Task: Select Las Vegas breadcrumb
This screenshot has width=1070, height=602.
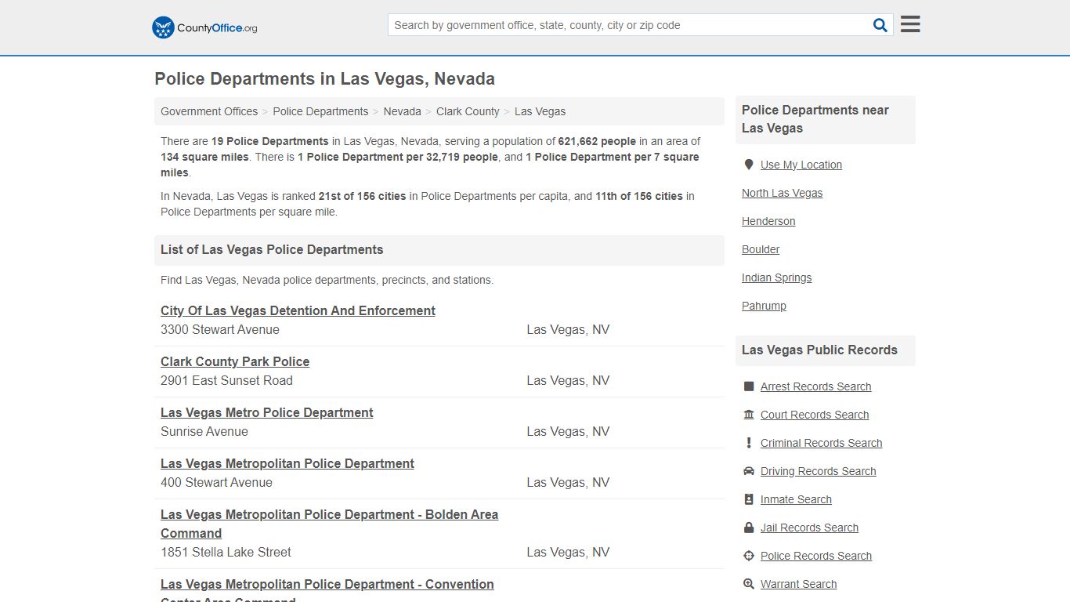Action: click(540, 111)
